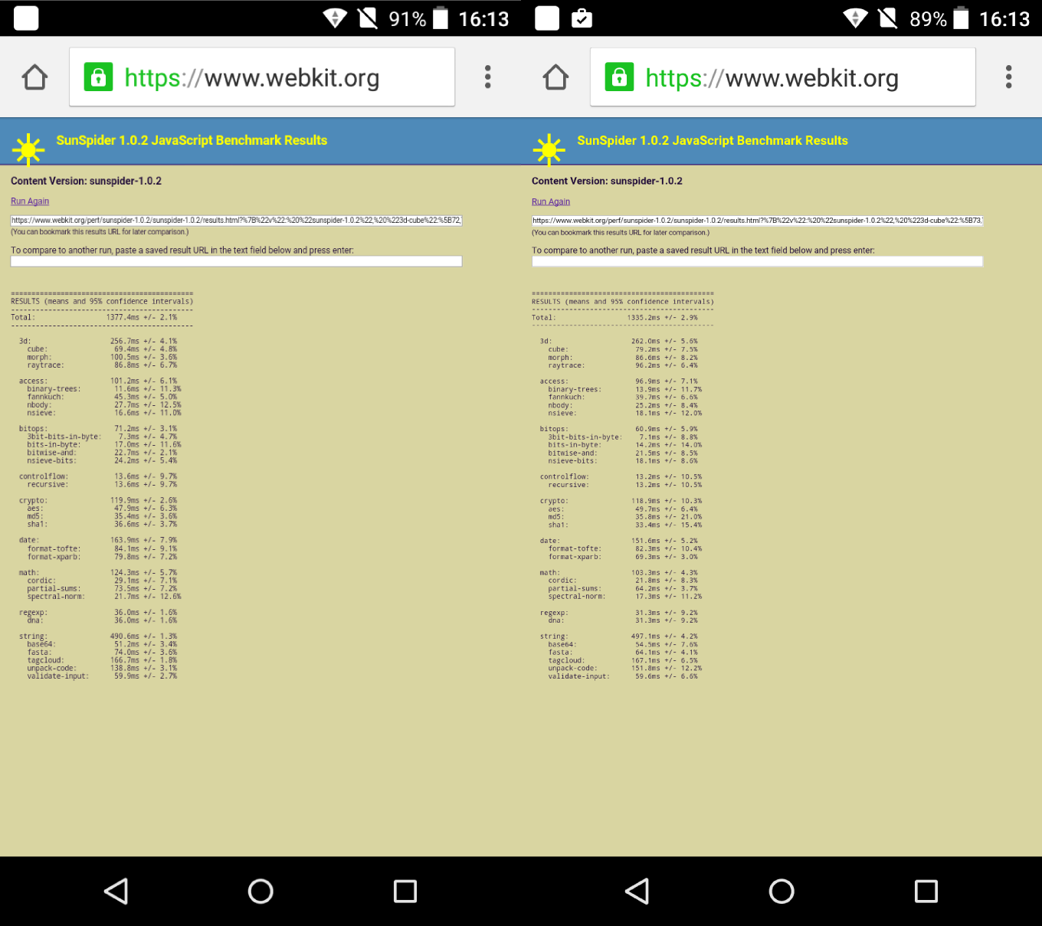Click the green padlock in left address bar
This screenshot has height=926, width=1042.
98,77
